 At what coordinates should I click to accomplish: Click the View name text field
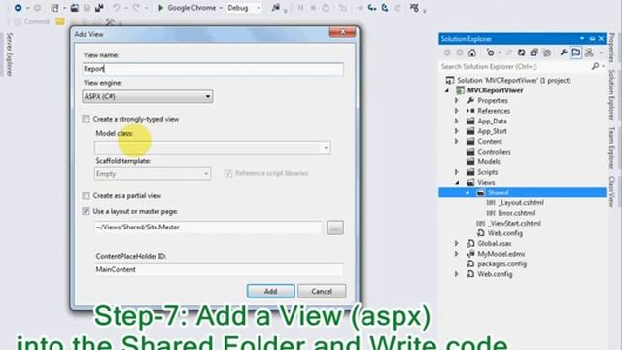tap(213, 69)
